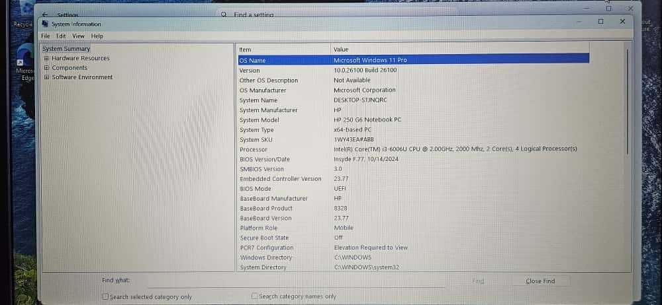Viewport: 662px width, 305px height.
Task: Maximize the System Information window
Action: (x=601, y=22)
